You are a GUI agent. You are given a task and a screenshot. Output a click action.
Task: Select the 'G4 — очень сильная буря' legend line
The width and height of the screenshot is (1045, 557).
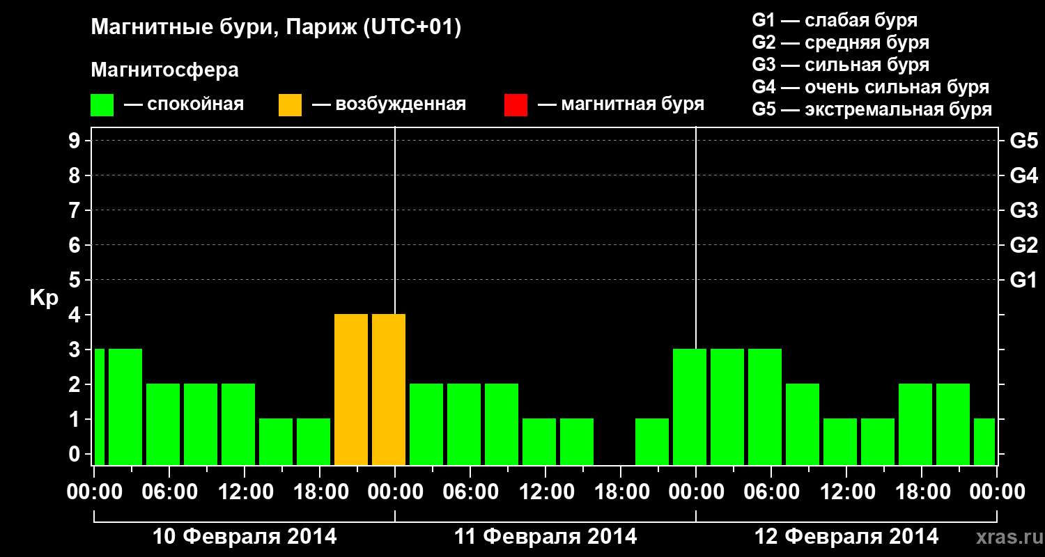871,87
